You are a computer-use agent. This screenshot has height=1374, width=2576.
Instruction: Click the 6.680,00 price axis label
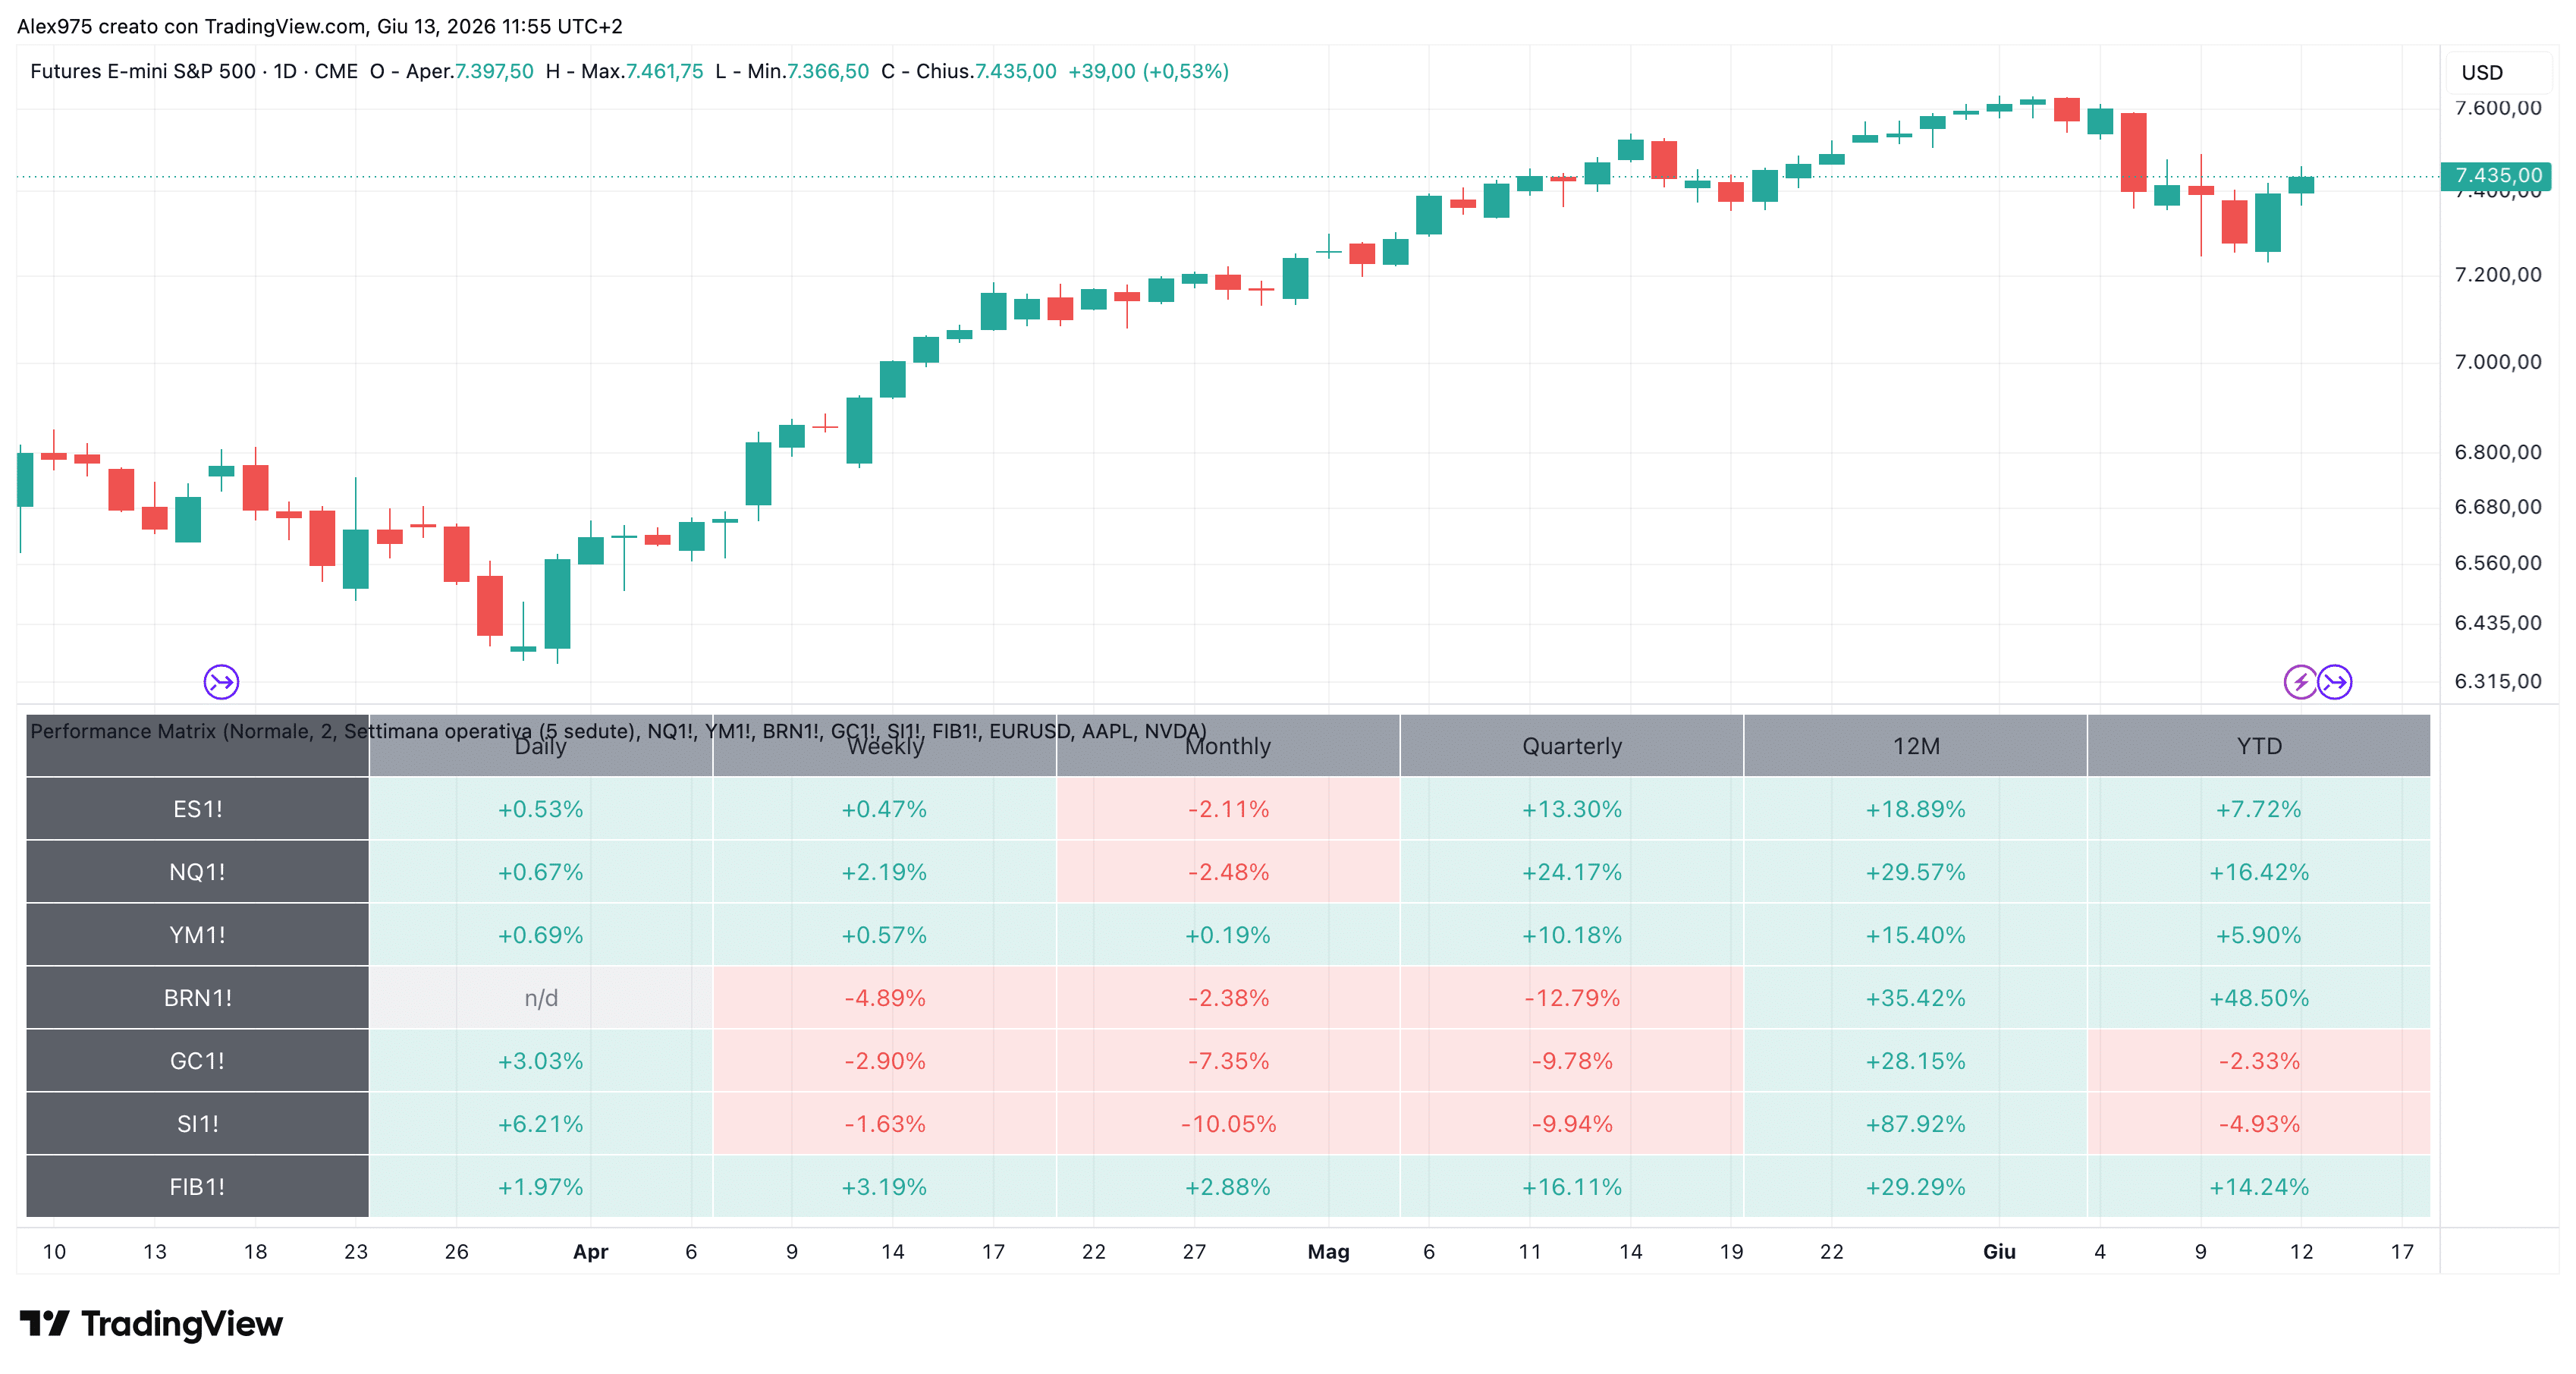(x=2497, y=507)
